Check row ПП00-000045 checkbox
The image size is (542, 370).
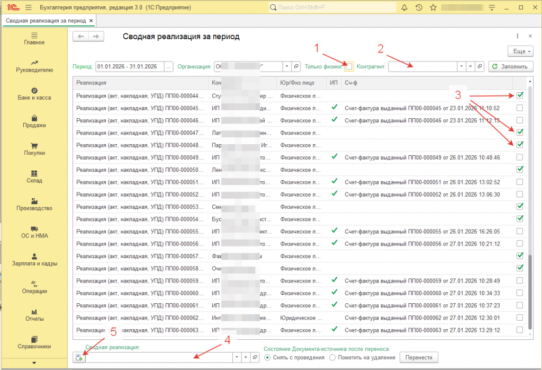(520, 108)
